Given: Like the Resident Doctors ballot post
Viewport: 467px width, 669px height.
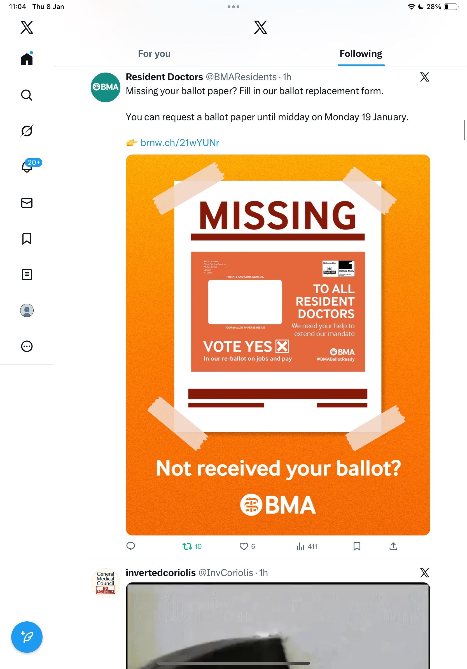Looking at the screenshot, I should (x=244, y=546).
